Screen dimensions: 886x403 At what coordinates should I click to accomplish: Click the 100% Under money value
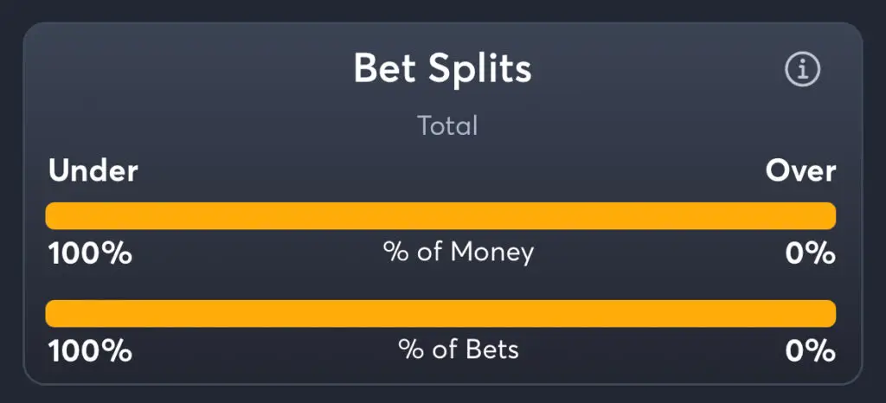pos(90,253)
